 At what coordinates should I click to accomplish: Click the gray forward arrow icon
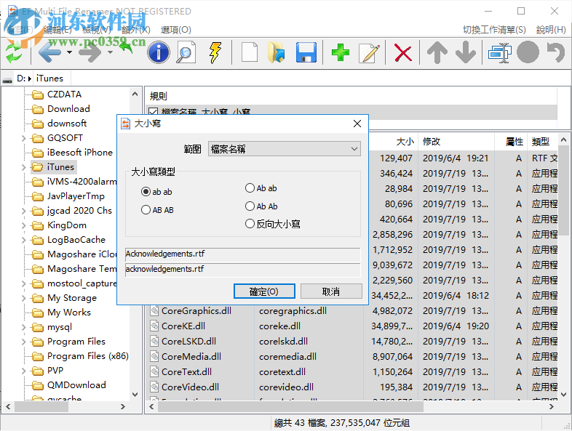point(90,52)
